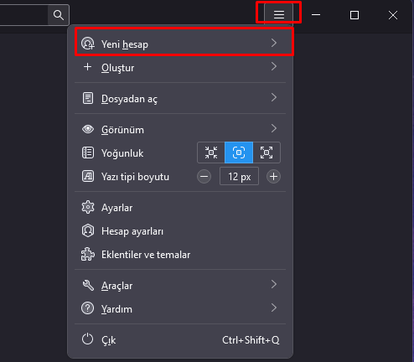
Task: Click the Yeni hesap account icon
Action: tap(88, 44)
